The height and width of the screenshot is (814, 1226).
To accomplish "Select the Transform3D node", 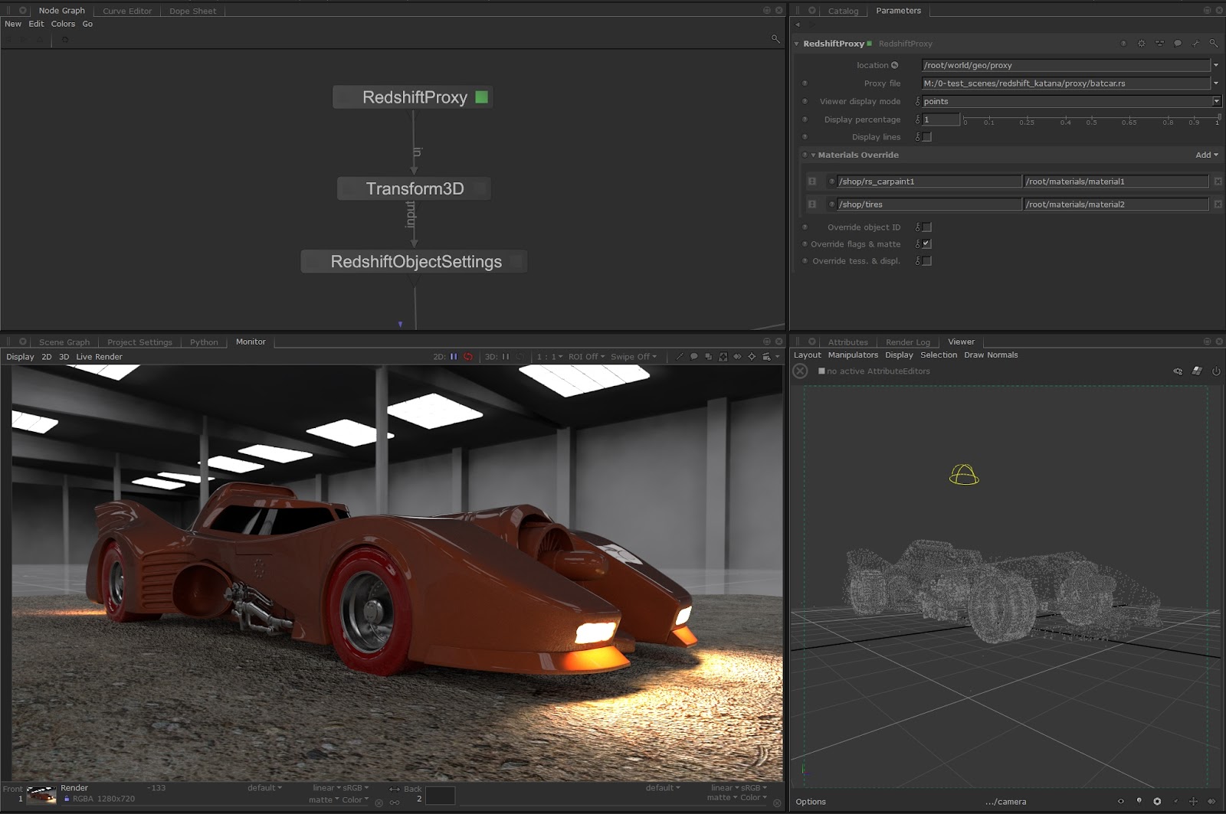I will 414,188.
